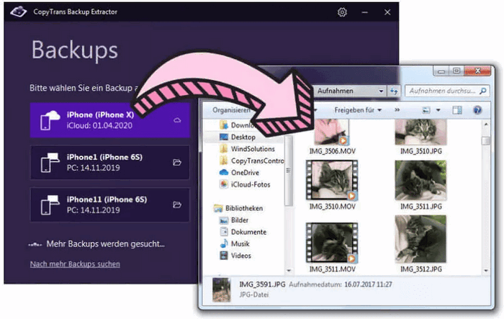Select OneDrive in navigation pane
Viewport: 504px width, 319px height.
(x=239, y=173)
